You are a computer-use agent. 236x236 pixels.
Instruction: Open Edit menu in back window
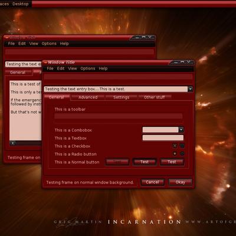[x=22, y=44]
